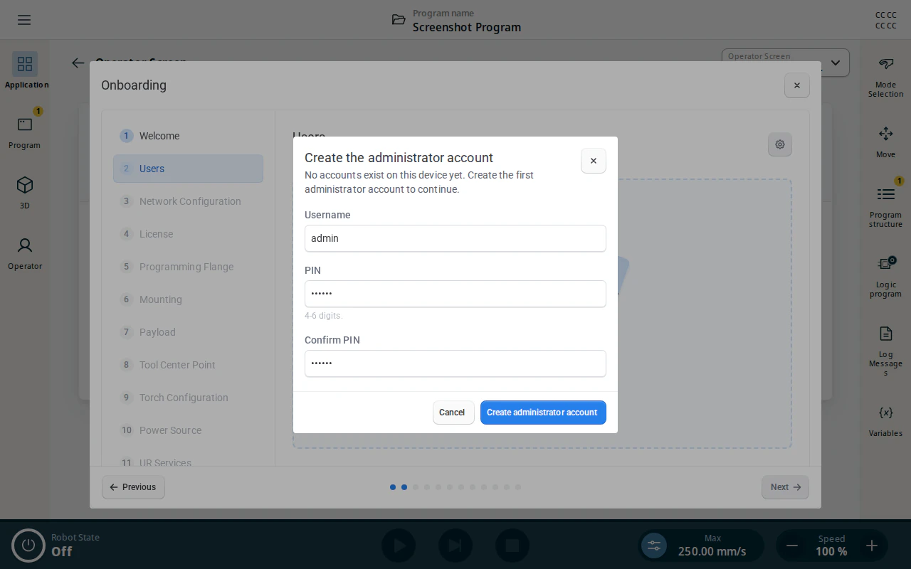The width and height of the screenshot is (911, 569).
Task: Click the Confirm PIN input field
Action: (x=455, y=363)
